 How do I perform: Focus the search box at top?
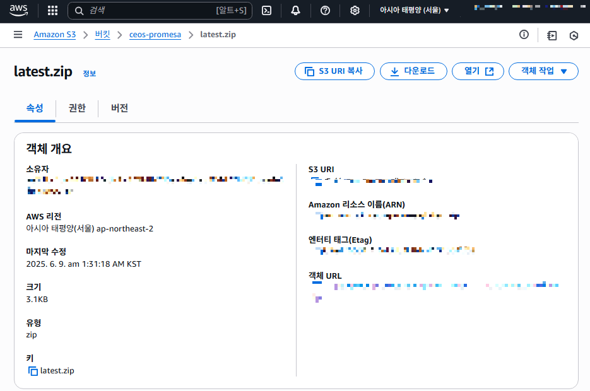pos(160,11)
